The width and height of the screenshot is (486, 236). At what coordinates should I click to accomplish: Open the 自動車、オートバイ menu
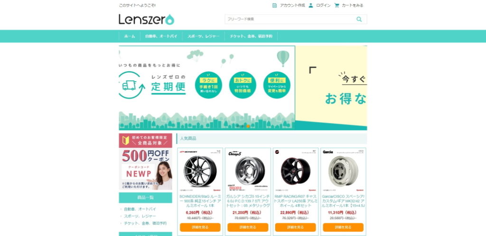click(161, 36)
